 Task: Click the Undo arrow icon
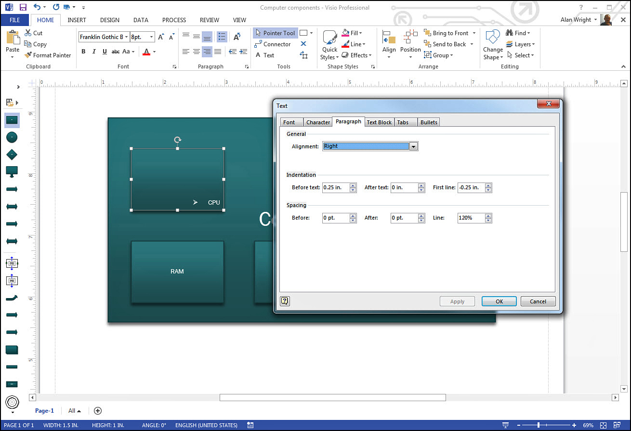coord(37,7)
